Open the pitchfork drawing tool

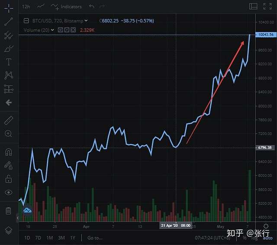click(x=9, y=35)
